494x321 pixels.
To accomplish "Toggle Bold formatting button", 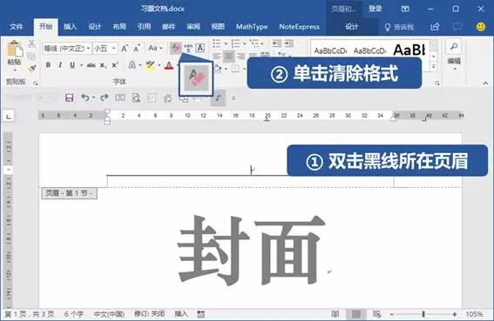I will point(48,65).
